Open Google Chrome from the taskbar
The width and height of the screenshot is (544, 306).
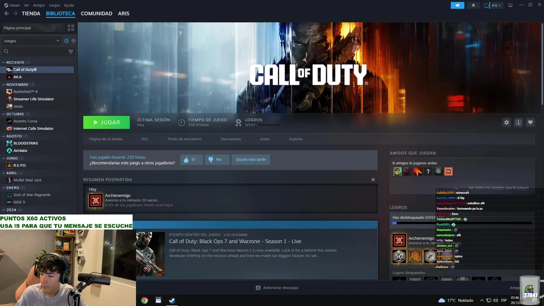[144, 300]
